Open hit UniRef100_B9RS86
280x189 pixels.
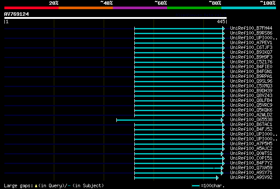(251, 33)
